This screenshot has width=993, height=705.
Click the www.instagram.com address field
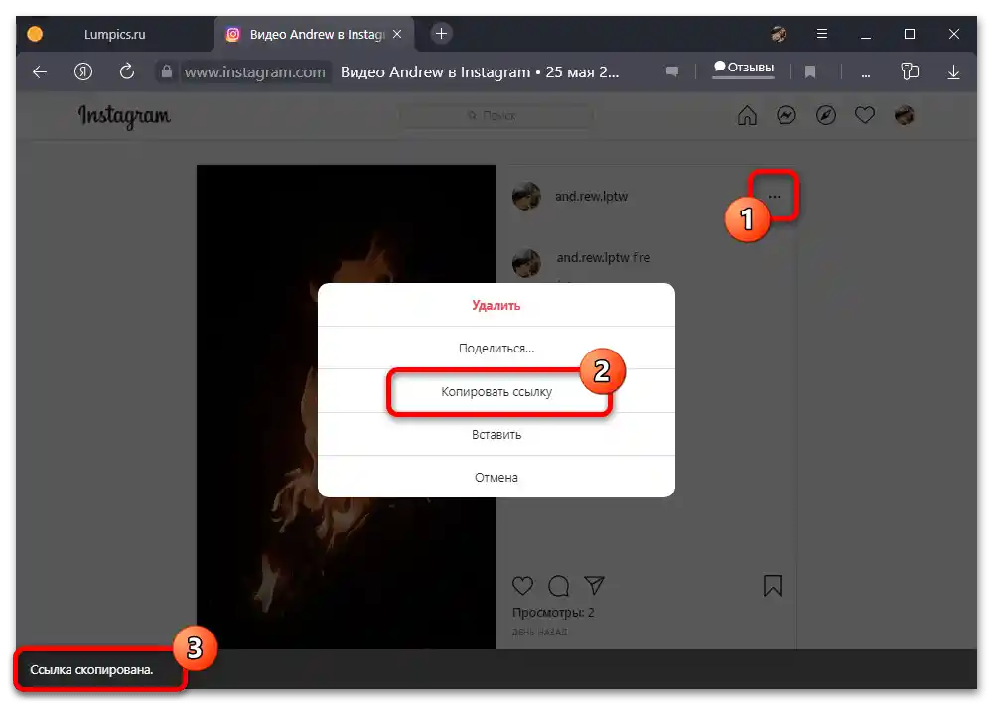(255, 72)
